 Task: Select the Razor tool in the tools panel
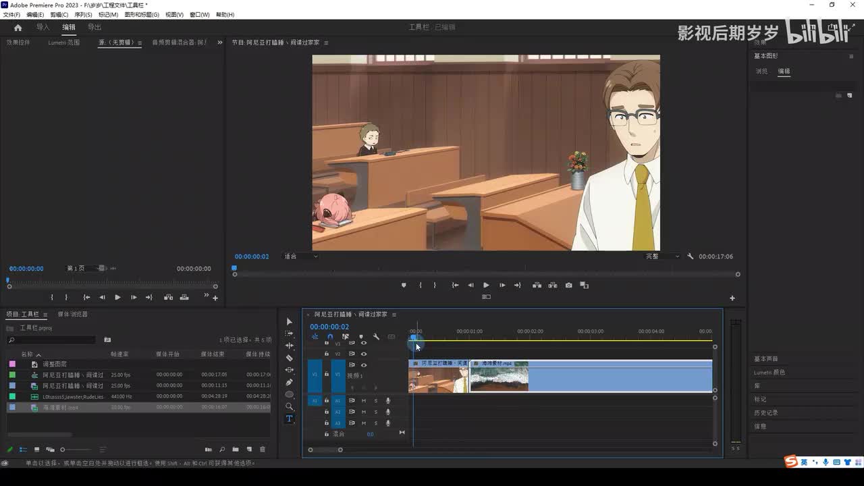[290, 358]
